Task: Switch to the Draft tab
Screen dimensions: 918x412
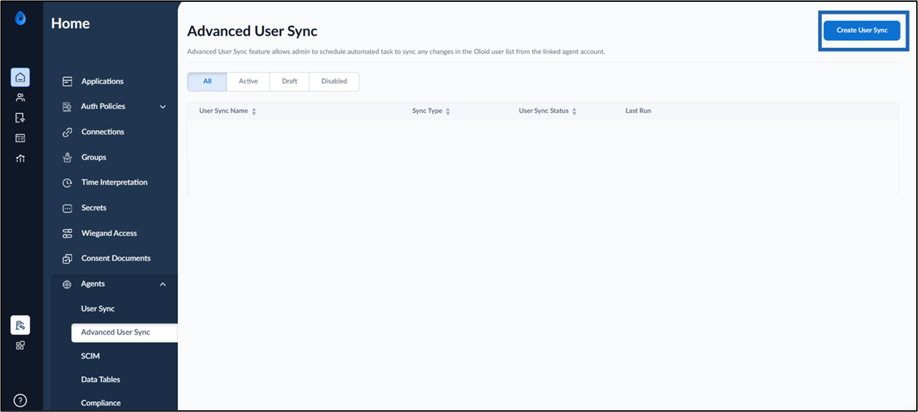Action: [x=289, y=81]
